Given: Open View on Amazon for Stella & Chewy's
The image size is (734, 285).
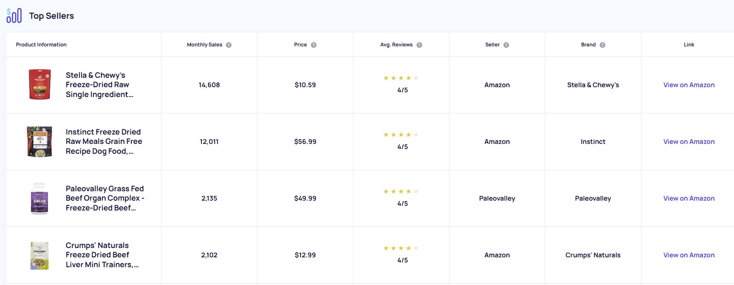Looking at the screenshot, I should tap(689, 85).
